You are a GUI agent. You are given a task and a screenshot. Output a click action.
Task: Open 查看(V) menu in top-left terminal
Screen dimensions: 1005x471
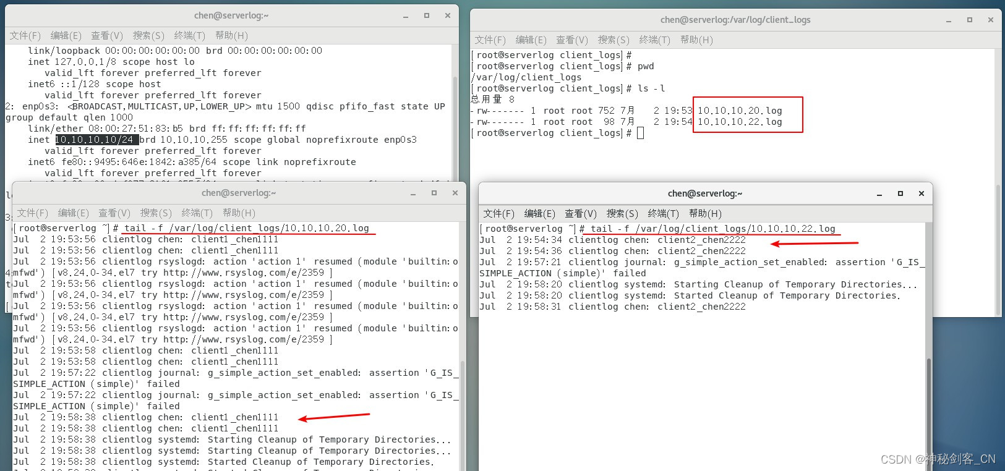(107, 35)
